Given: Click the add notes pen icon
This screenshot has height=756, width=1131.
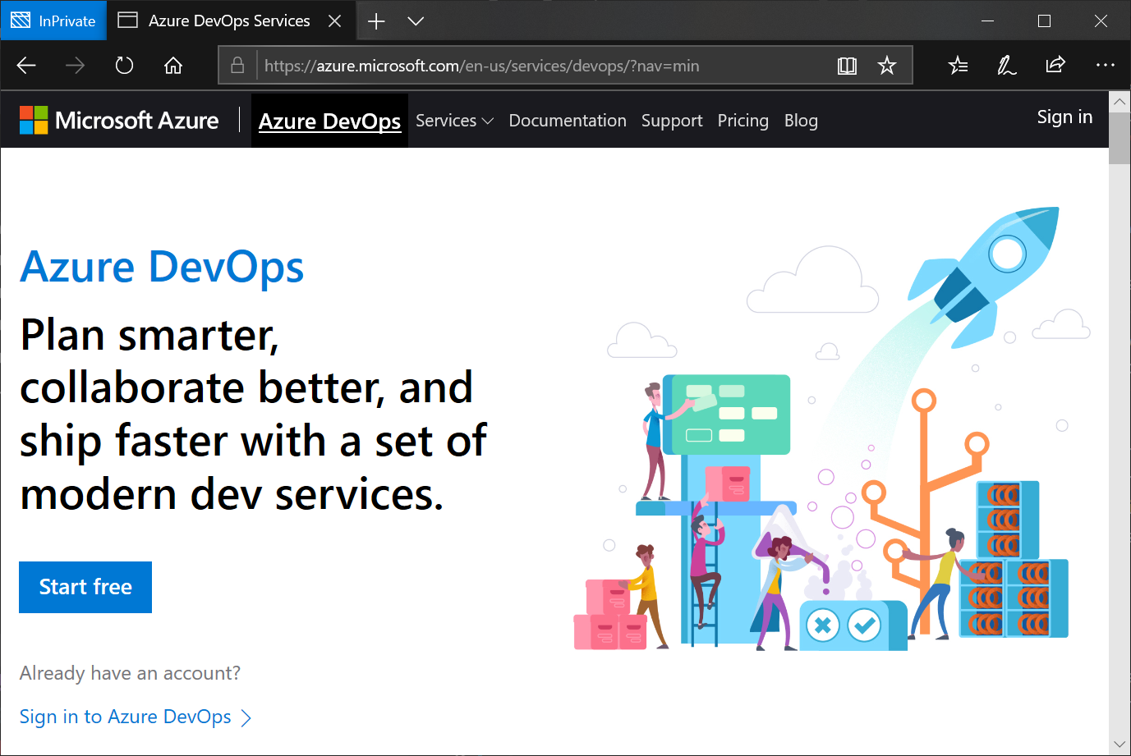Looking at the screenshot, I should 1006,66.
